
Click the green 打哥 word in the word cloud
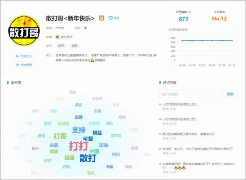(60, 136)
